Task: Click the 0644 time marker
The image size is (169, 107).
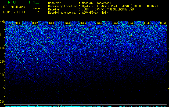Action: coord(67,23)
